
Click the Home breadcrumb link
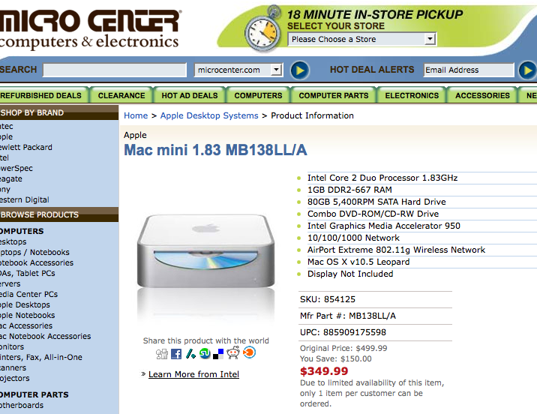pos(136,115)
